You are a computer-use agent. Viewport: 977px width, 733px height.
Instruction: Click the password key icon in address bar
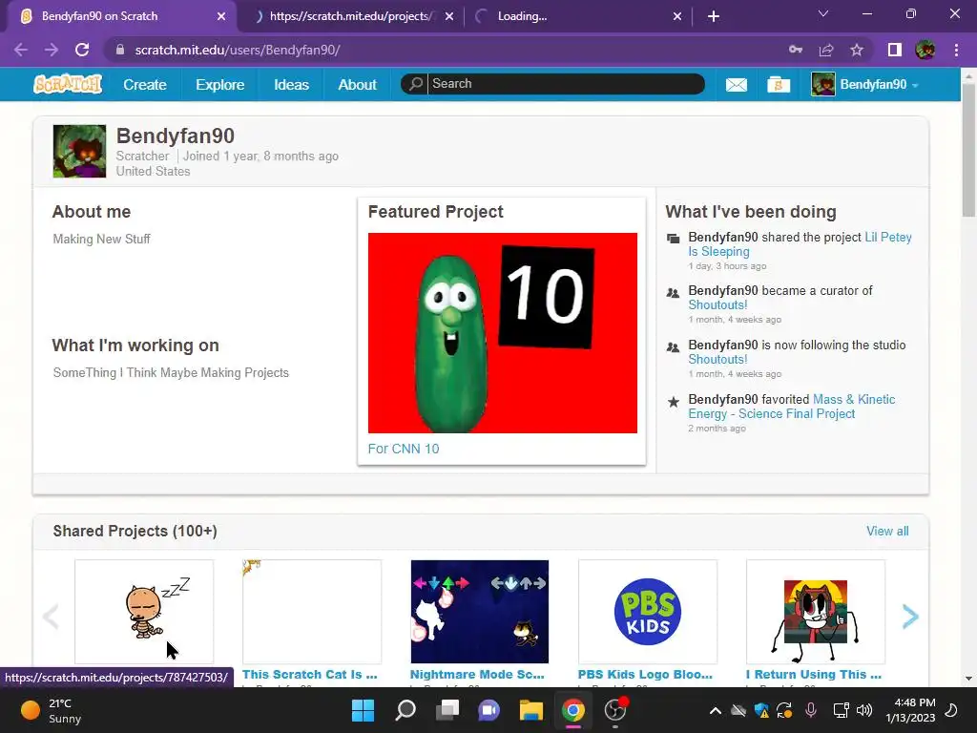[796, 50]
